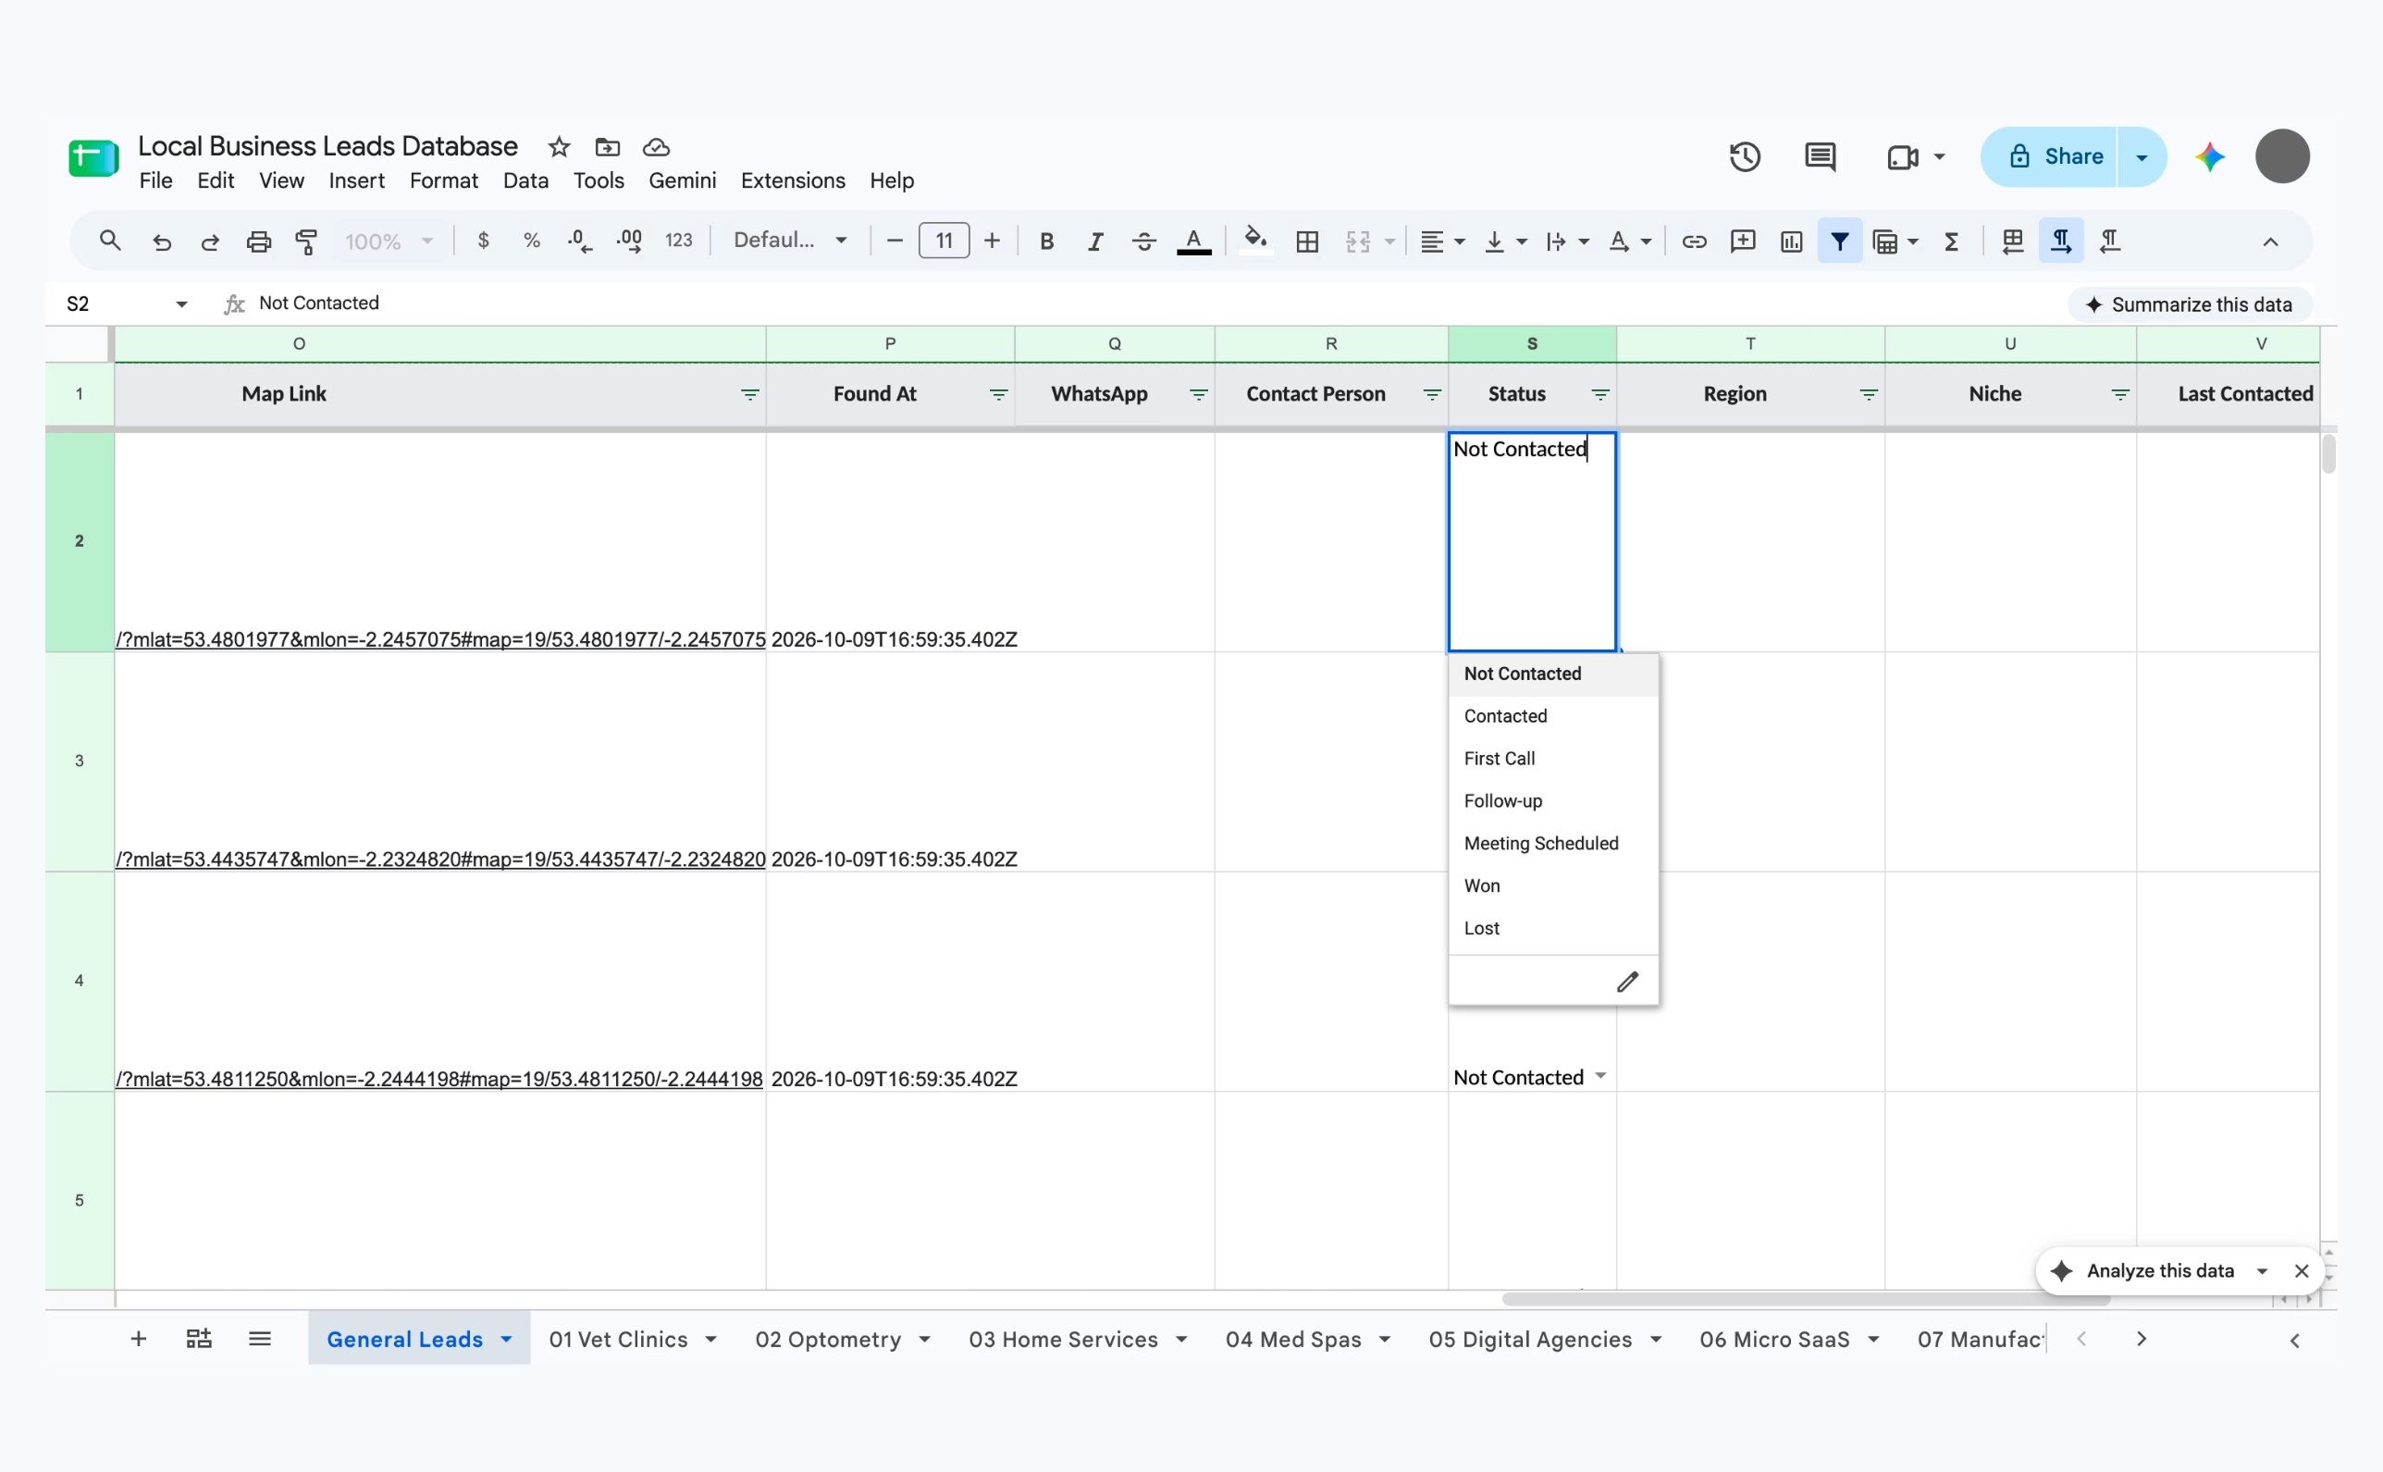This screenshot has width=2383, height=1472.
Task: Toggle bold formatting
Action: [1046, 241]
